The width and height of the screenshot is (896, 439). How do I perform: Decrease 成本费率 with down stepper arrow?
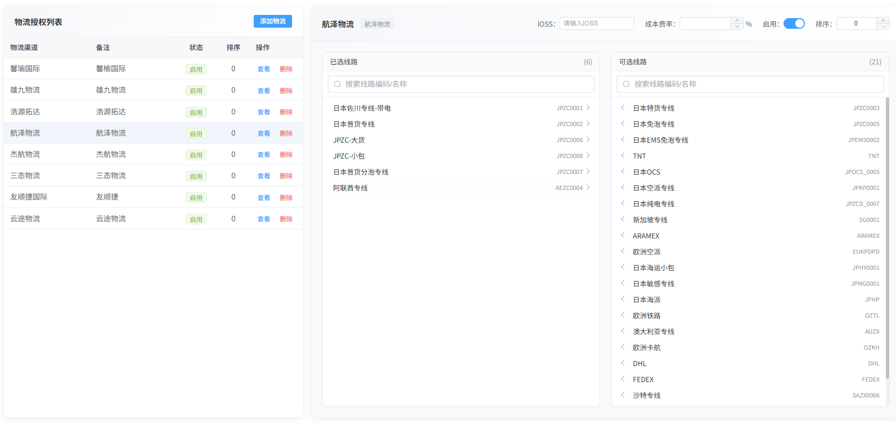coord(737,27)
